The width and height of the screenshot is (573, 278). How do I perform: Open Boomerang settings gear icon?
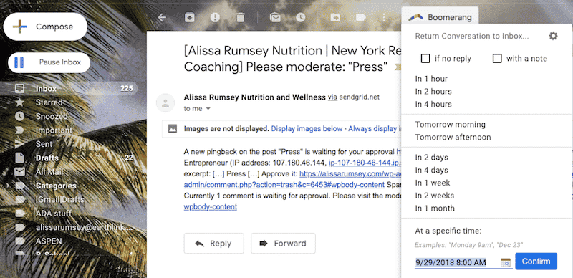click(553, 36)
